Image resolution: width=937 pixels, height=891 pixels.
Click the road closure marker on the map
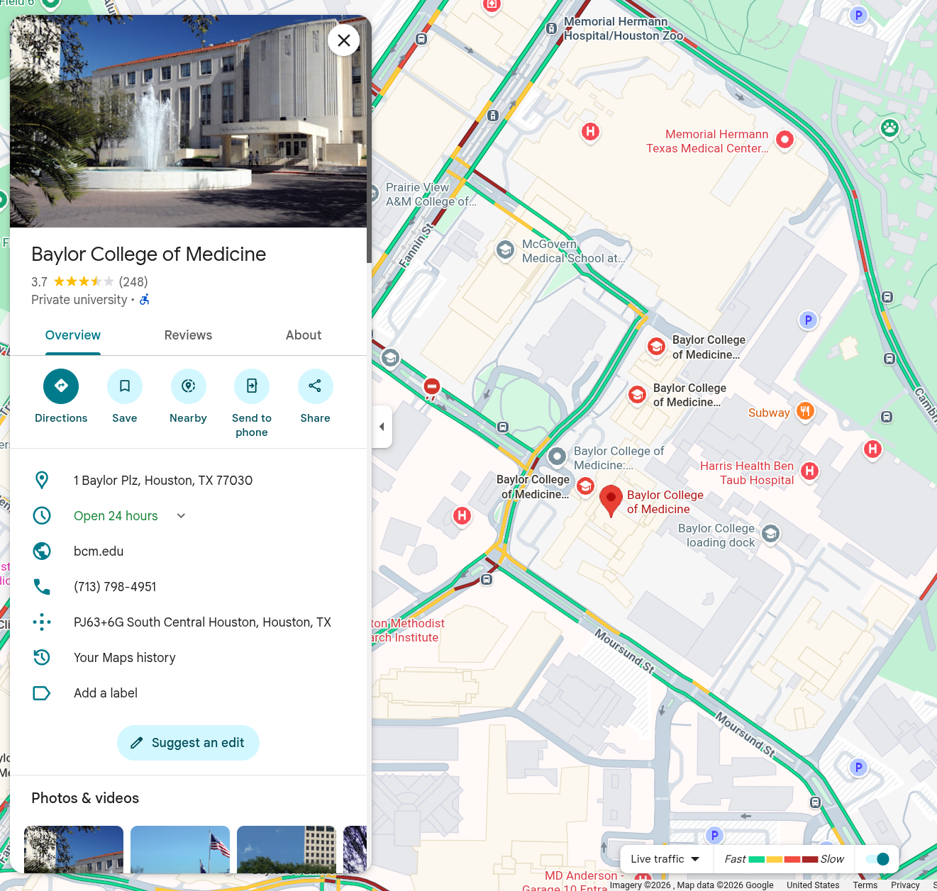pos(431,387)
